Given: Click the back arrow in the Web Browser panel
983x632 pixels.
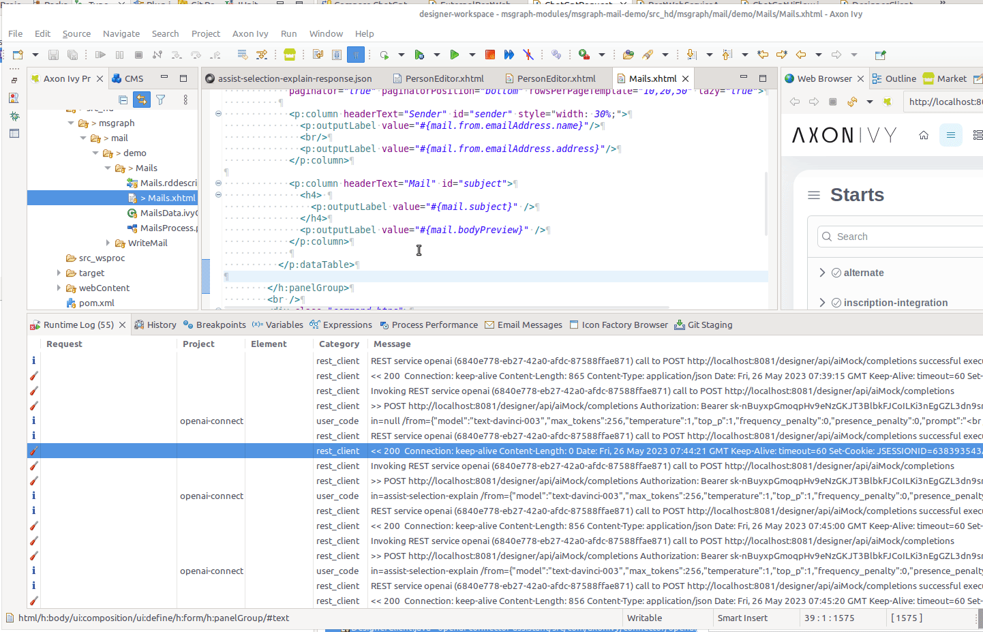Looking at the screenshot, I should [x=795, y=101].
